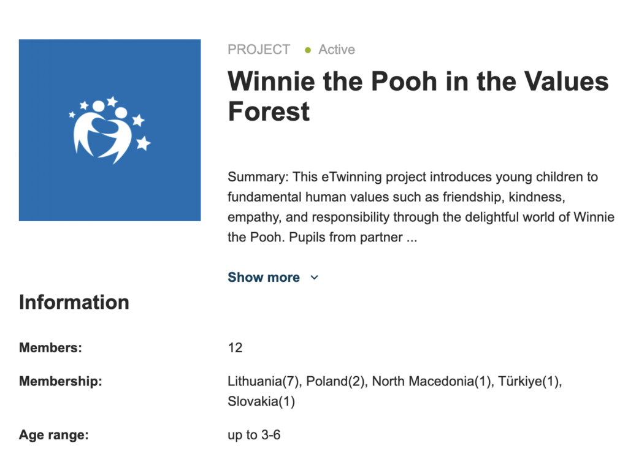The width and height of the screenshot is (628, 454).
Task: Click the chevron arrow beside Show more
Action: 315,277
